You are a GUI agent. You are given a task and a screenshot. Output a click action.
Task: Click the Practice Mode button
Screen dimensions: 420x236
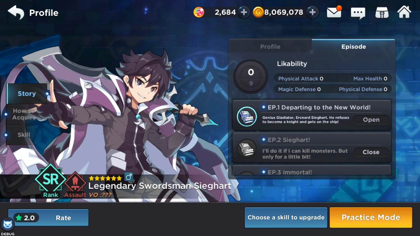click(371, 217)
